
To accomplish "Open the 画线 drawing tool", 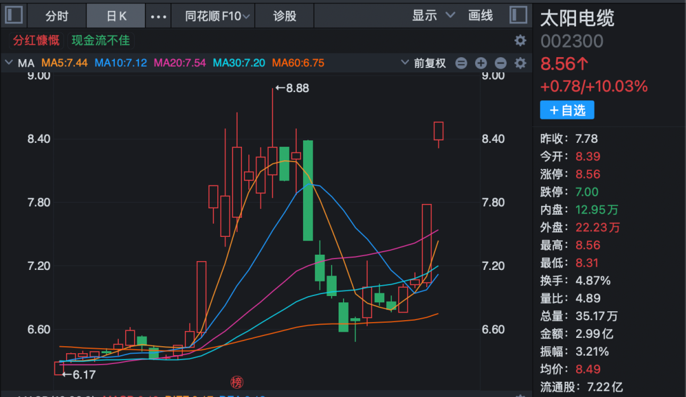I will (481, 16).
